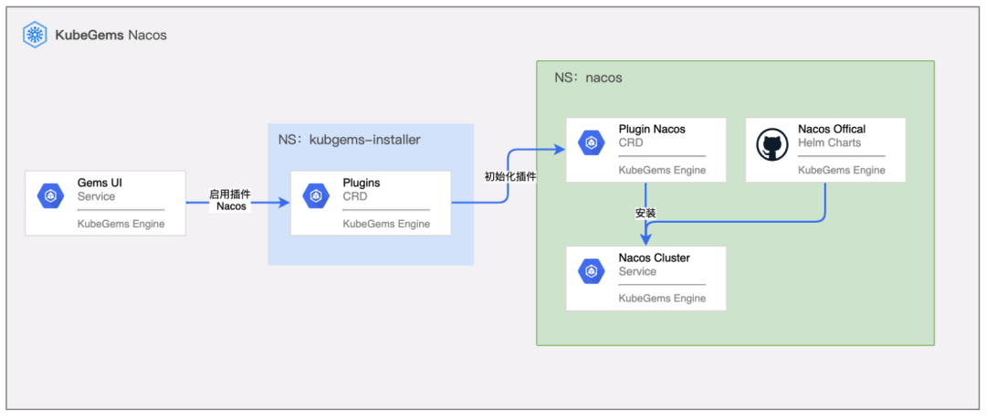This screenshot has height=420, width=986.
Task: Select 'Service' subtitle under Gems UI
Action: pyautogui.click(x=96, y=197)
